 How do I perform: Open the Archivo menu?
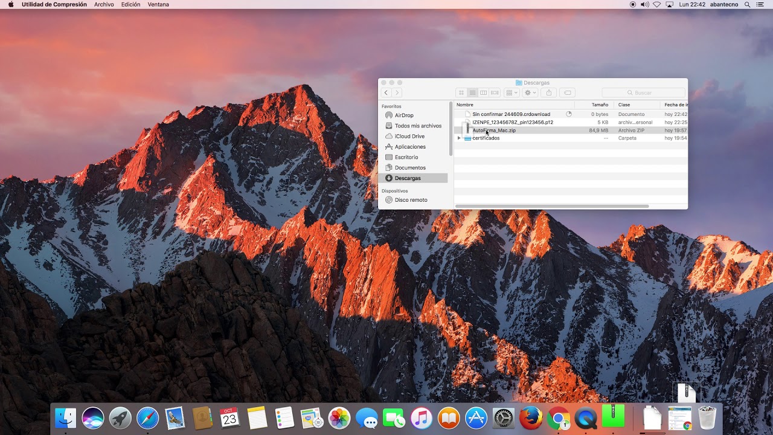coord(104,4)
